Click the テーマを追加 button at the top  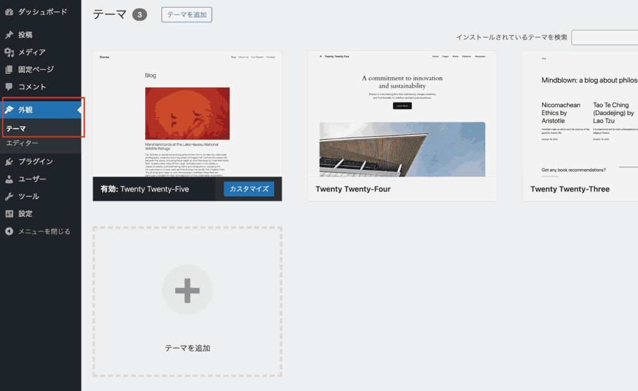pos(186,14)
